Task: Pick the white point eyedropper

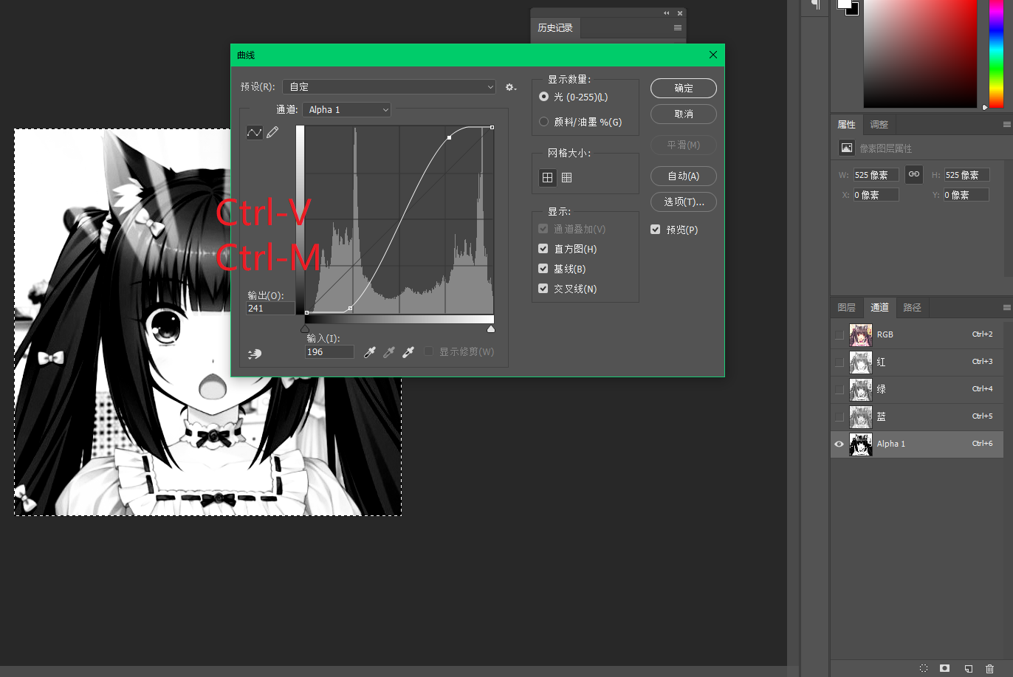Action: pos(408,352)
